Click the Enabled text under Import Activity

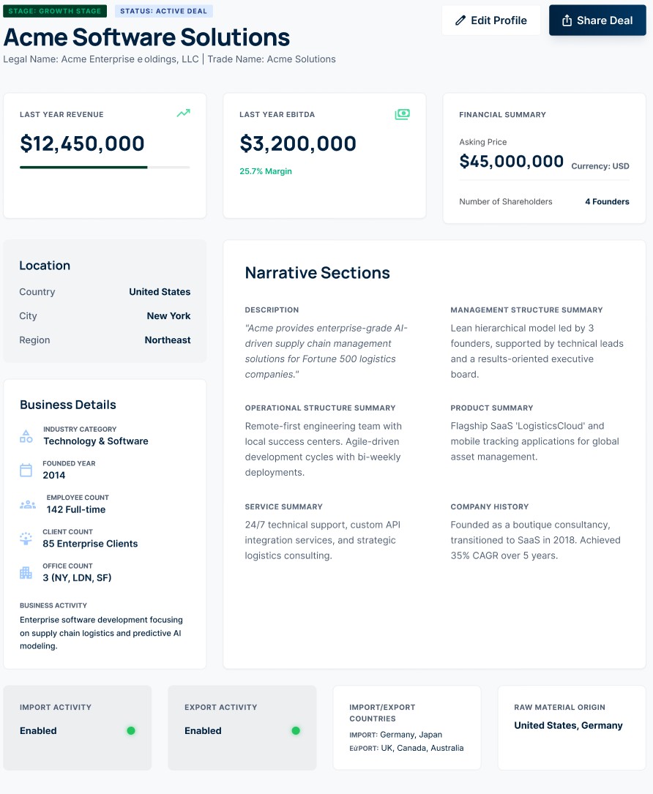(38, 731)
